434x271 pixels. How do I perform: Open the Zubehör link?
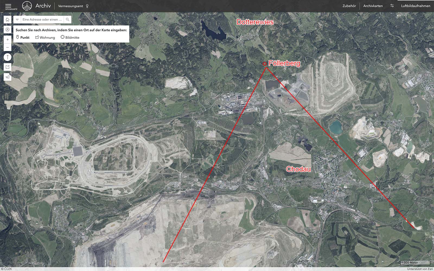[349, 6]
